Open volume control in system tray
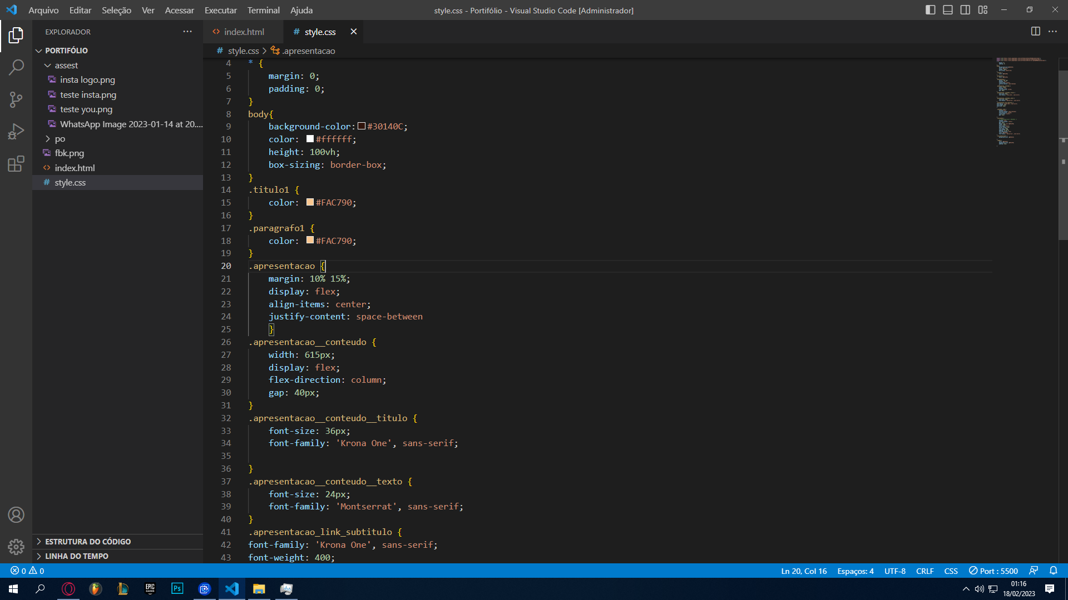The height and width of the screenshot is (600, 1068). click(980, 589)
